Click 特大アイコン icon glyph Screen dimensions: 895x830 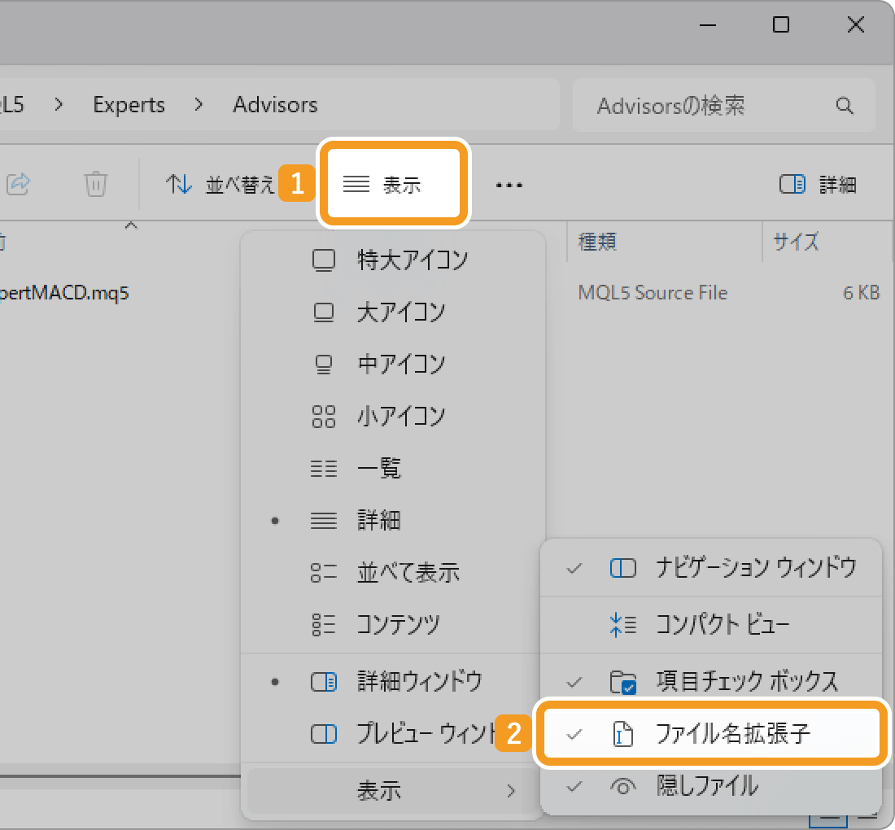324,260
